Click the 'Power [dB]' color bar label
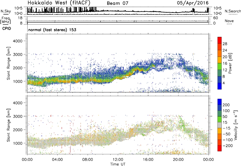 coord(230,63)
